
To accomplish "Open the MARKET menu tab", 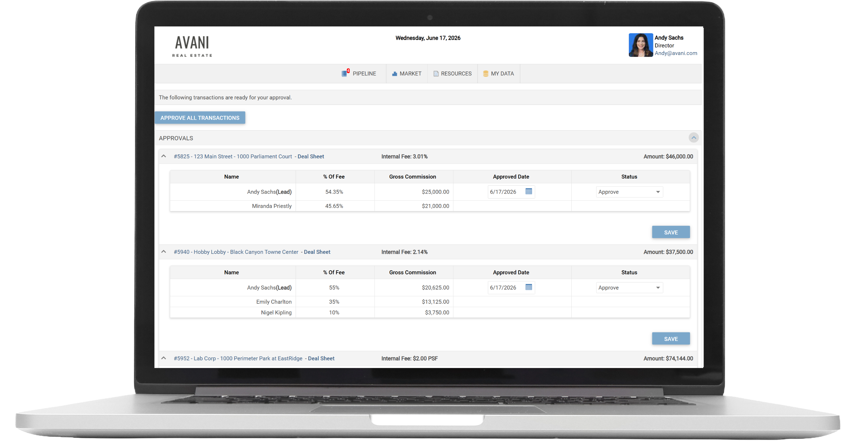I will click(406, 73).
